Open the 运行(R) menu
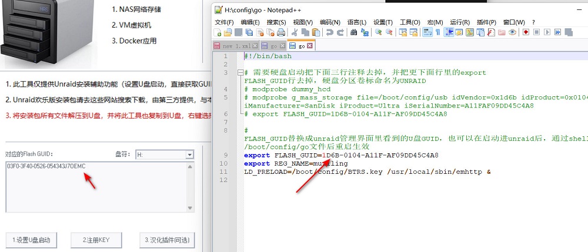The width and height of the screenshot is (588, 252). point(460,22)
